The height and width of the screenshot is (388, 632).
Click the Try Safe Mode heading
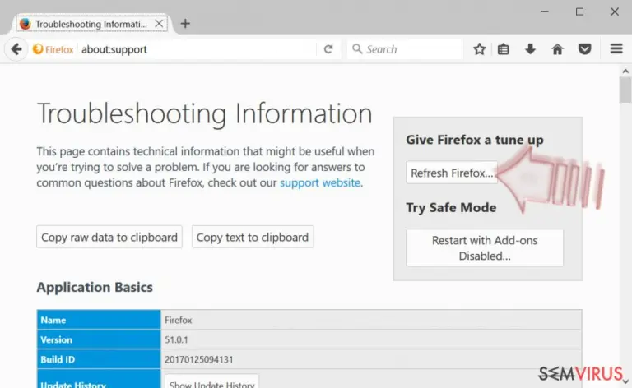(451, 207)
